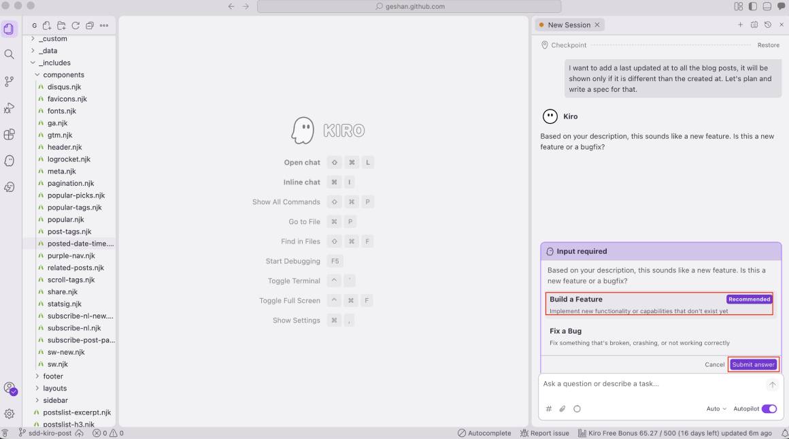
Task: Open the Run and Debug view
Action: point(9,108)
